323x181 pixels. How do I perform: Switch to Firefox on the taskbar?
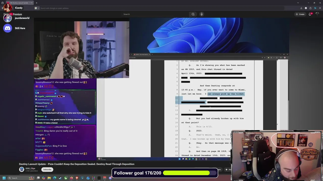click(x=71, y=178)
